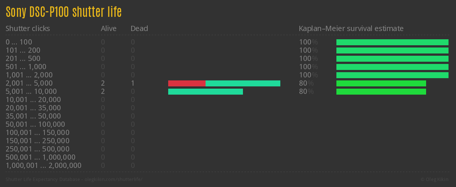This screenshot has width=456, height=187.
Task: Click the '50,001 … 100,000' range label
Action: [35, 125]
